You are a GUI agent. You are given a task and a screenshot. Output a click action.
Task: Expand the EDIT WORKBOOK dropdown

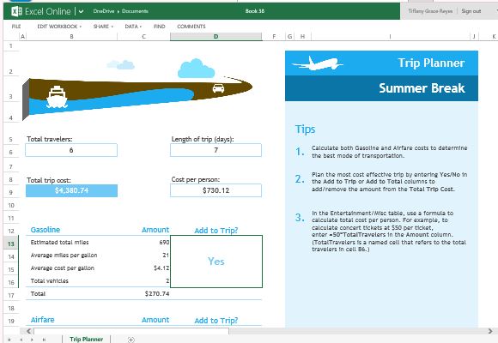coord(59,27)
